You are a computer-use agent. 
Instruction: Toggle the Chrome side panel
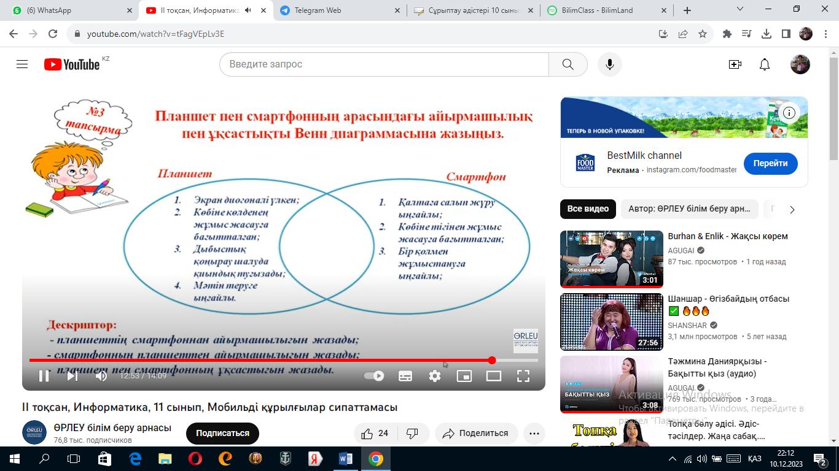(786, 34)
